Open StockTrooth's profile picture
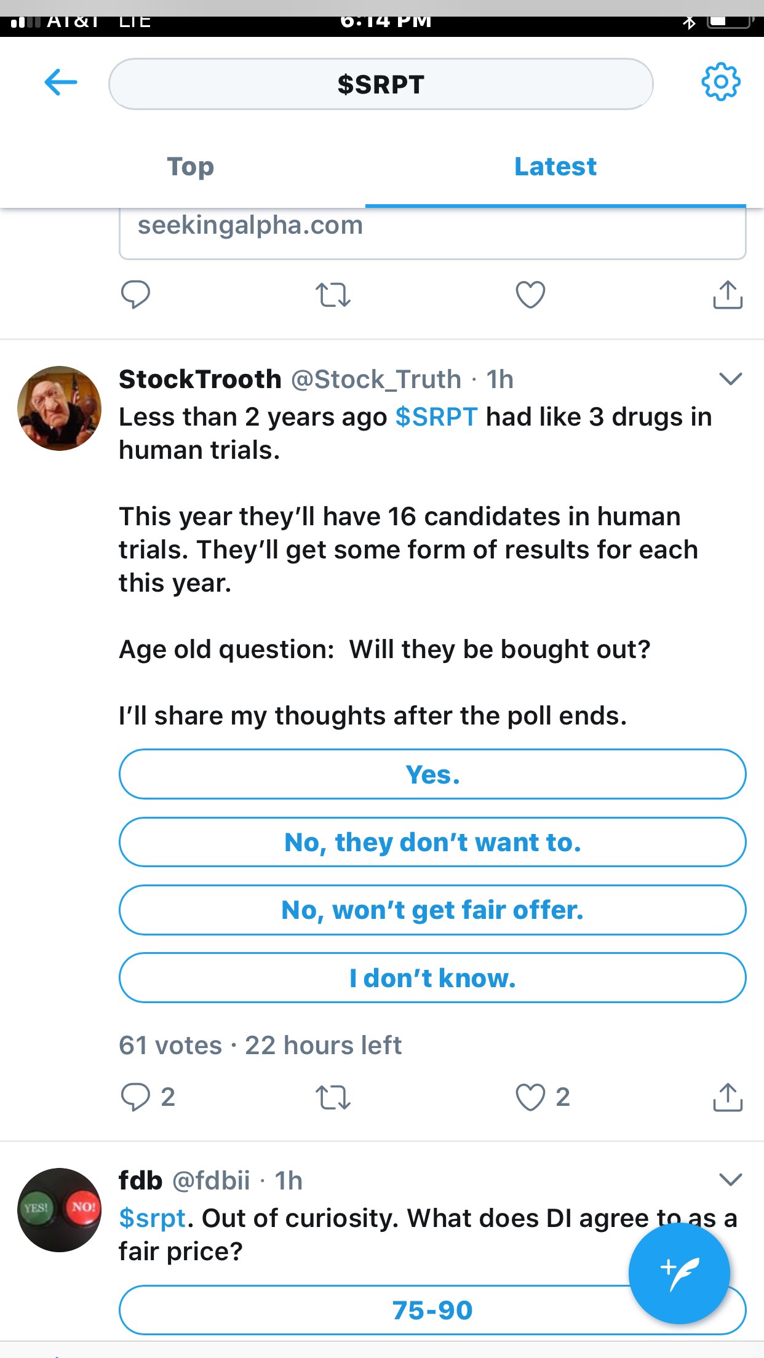This screenshot has width=764, height=1358. point(59,408)
